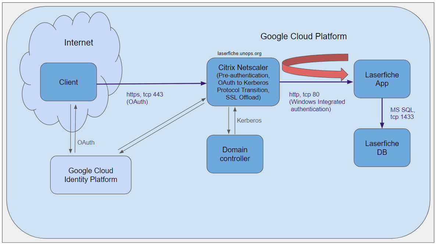Click the Domain controller box
The height and width of the screenshot is (244, 436).
click(235, 154)
